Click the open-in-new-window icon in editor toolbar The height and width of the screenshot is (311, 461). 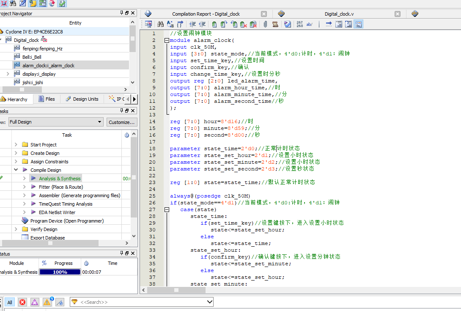[x=148, y=24]
